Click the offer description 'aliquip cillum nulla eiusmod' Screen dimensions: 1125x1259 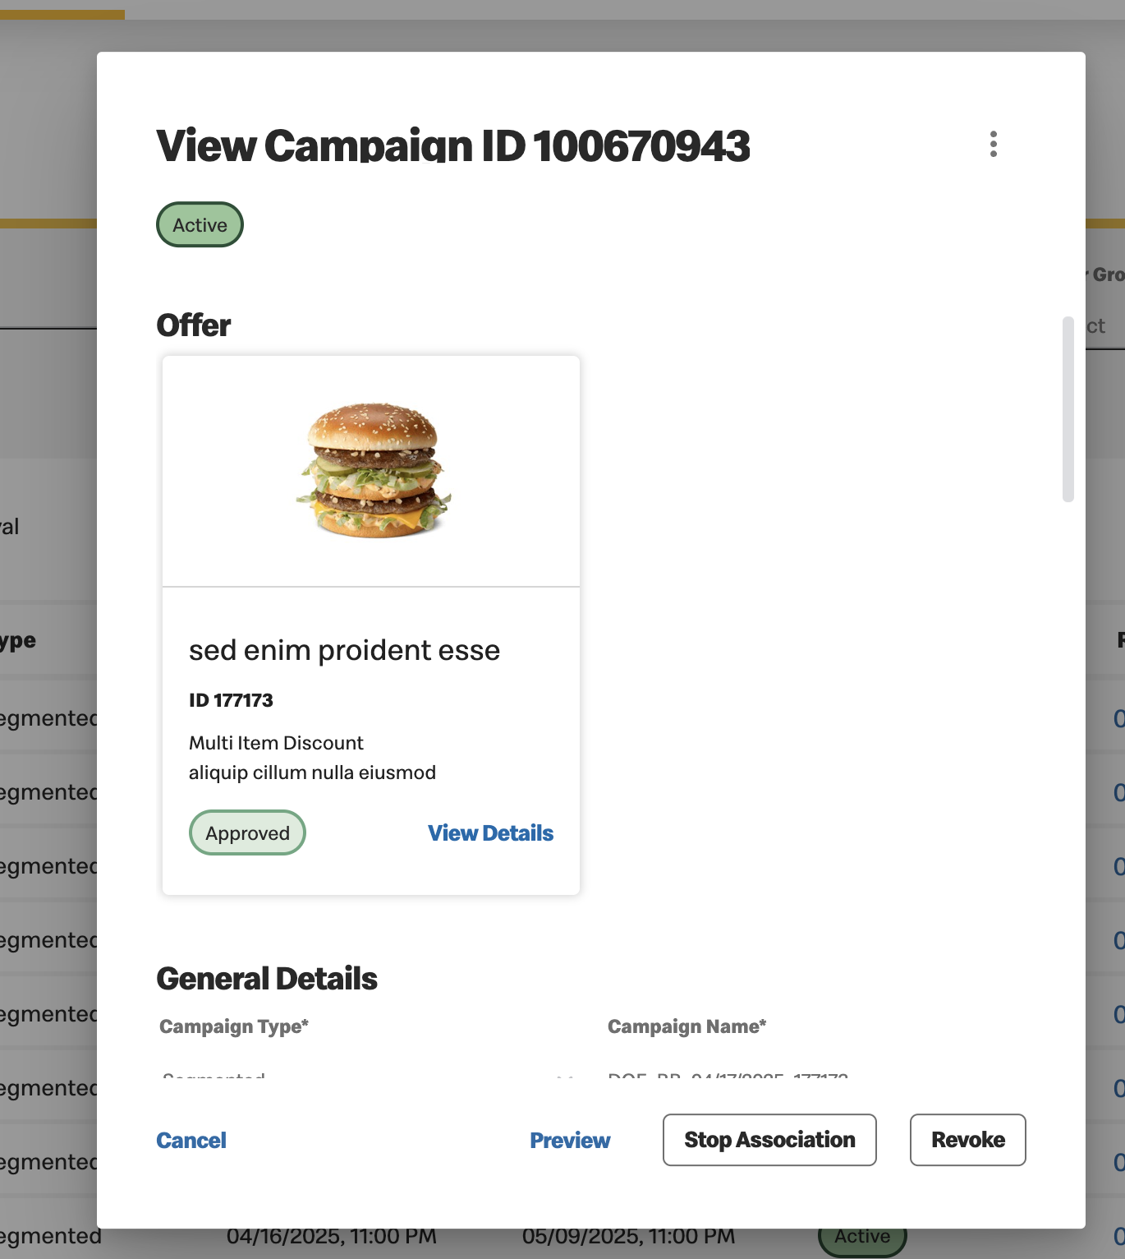(x=312, y=772)
